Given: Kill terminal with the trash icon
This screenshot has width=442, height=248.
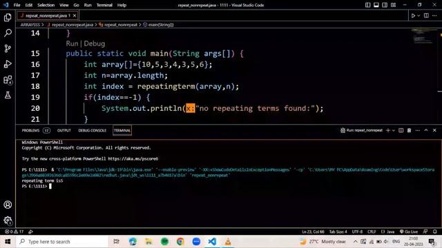Looking at the screenshot, I should [x=409, y=130].
